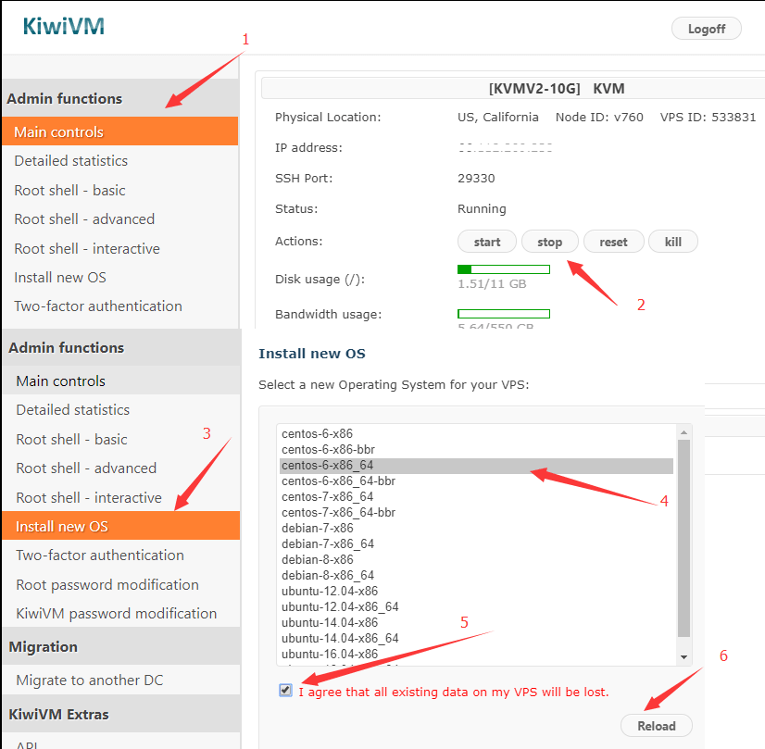The image size is (765, 749).
Task: Select centos-6-x86-bbr in the OS list
Action: (x=476, y=449)
